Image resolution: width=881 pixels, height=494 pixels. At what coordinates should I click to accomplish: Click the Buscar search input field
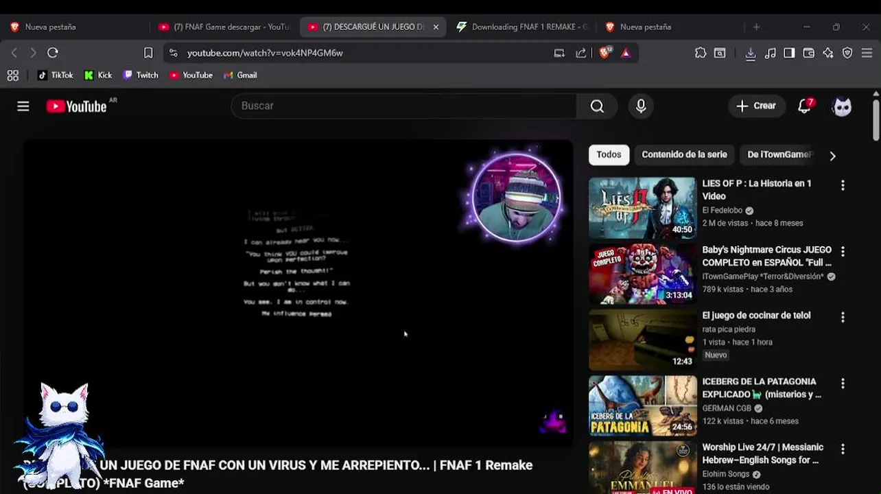(x=404, y=106)
